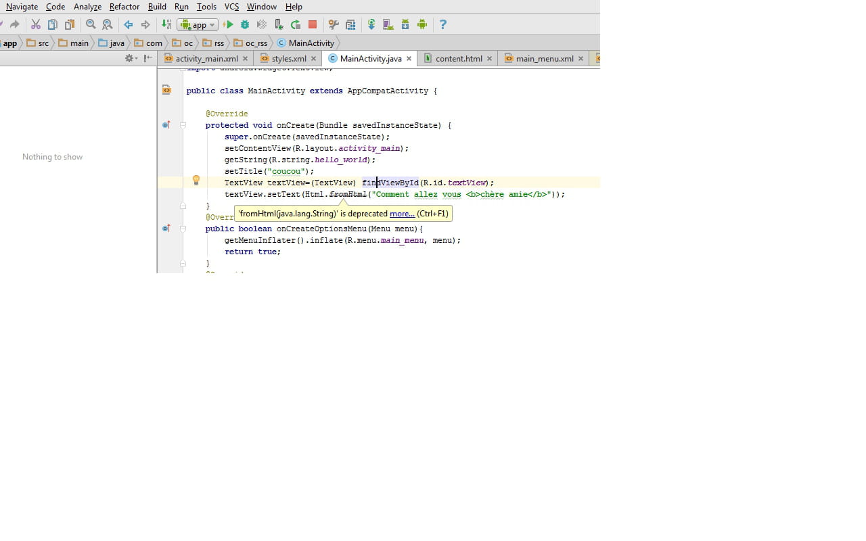Run the app with green play icon
866x541 pixels.
pyautogui.click(x=229, y=24)
